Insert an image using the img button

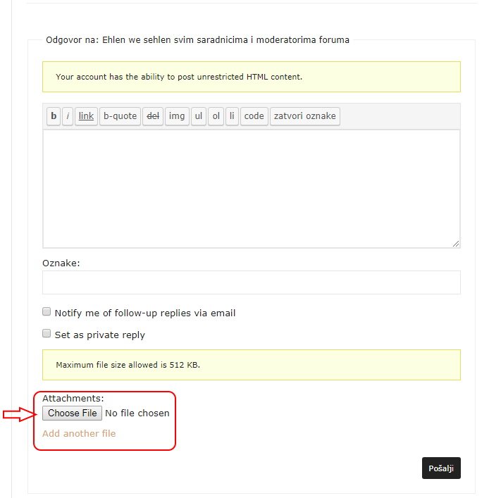click(177, 116)
